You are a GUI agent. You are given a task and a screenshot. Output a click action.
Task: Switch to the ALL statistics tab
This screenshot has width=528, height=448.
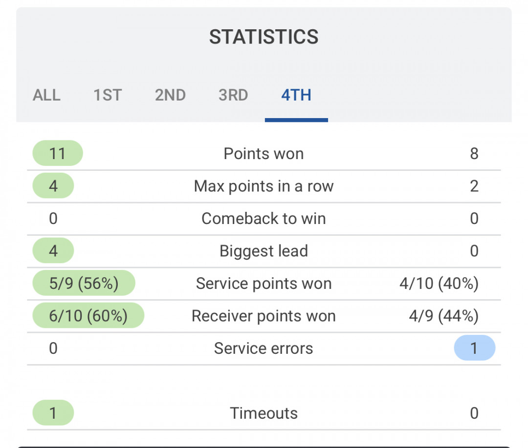point(46,95)
